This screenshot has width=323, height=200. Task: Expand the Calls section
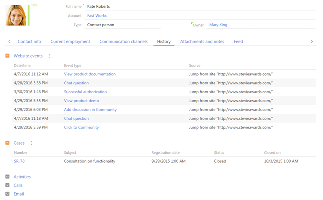pos(7,185)
